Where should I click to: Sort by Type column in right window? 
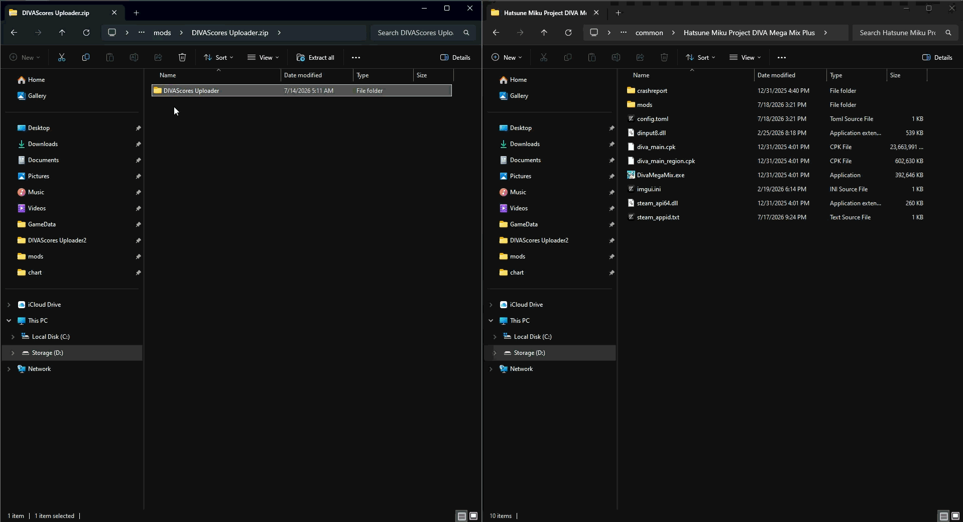[857, 75]
